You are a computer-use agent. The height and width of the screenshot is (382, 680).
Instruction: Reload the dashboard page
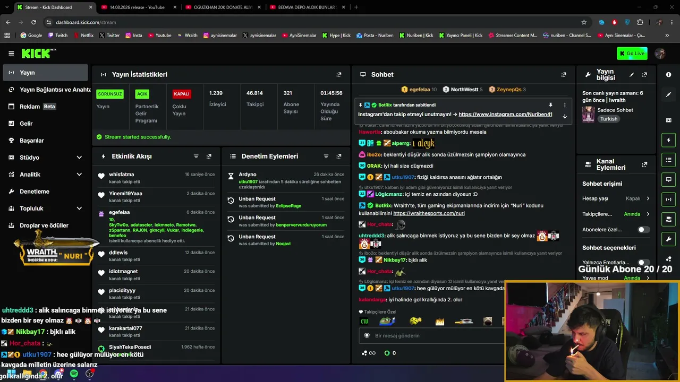pos(33,22)
